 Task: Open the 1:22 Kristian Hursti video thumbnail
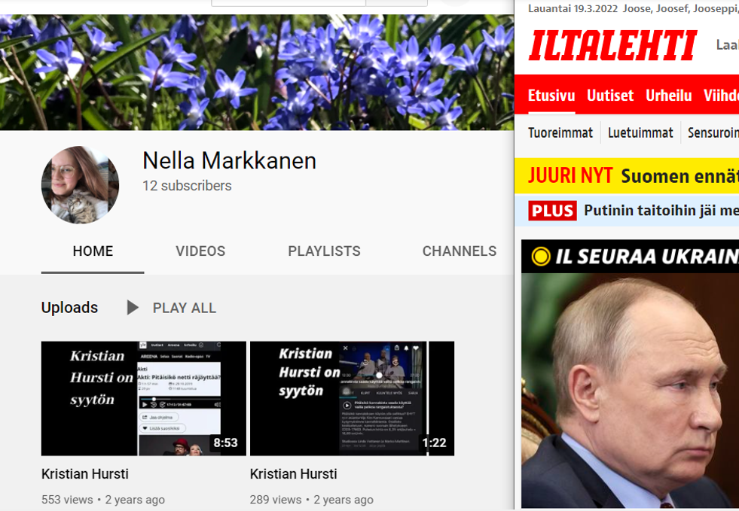pos(352,398)
